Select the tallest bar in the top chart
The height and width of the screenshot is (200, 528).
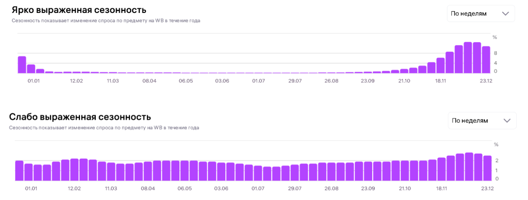468,58
